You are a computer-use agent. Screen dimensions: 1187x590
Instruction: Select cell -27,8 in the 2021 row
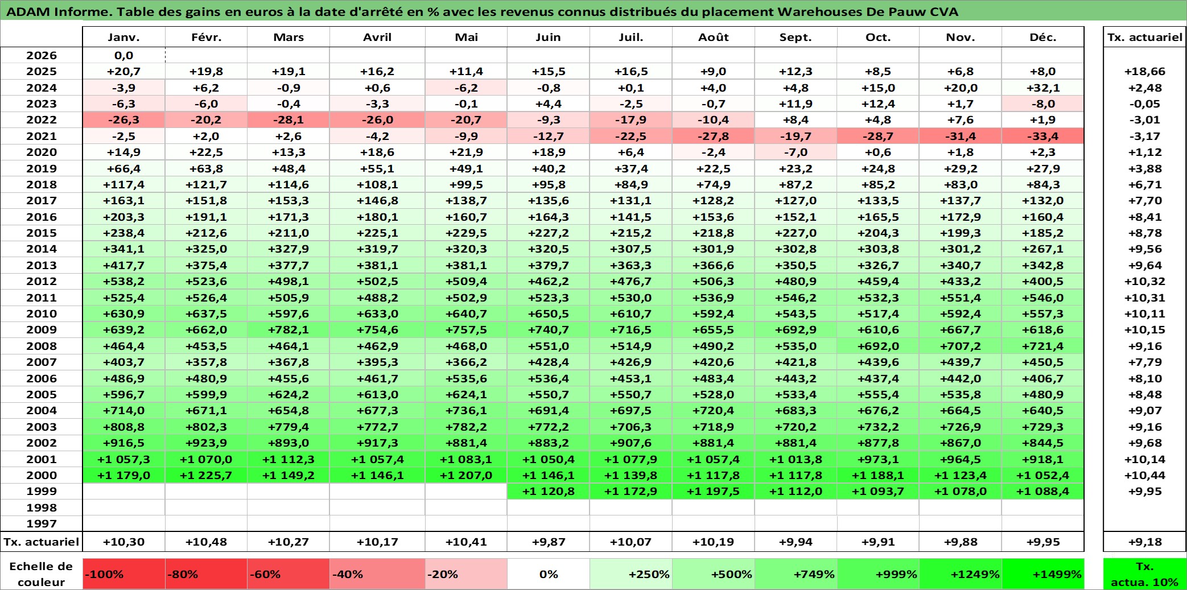tap(714, 137)
